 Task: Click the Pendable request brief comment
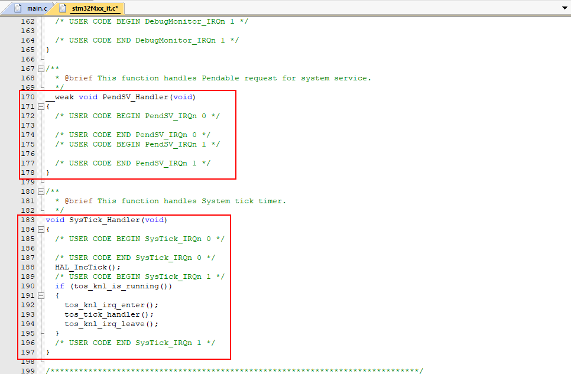tap(213, 78)
